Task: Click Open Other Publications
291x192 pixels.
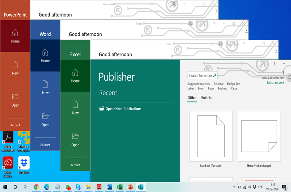Action: click(x=123, y=109)
